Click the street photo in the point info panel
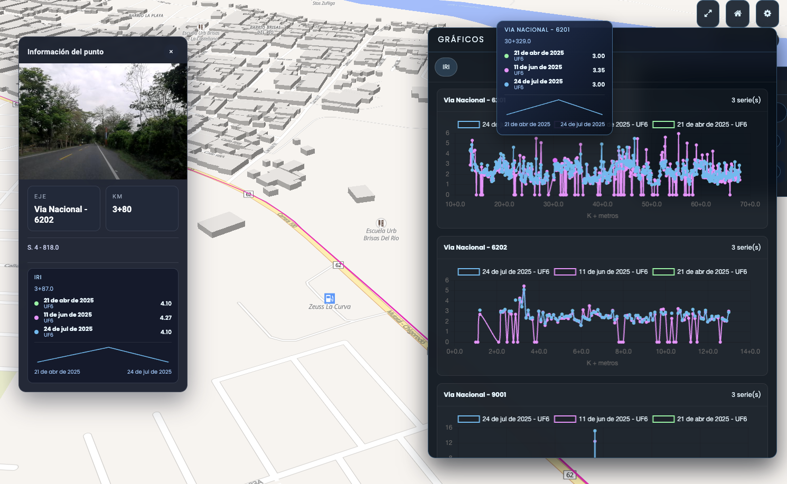787x484 pixels. (103, 121)
